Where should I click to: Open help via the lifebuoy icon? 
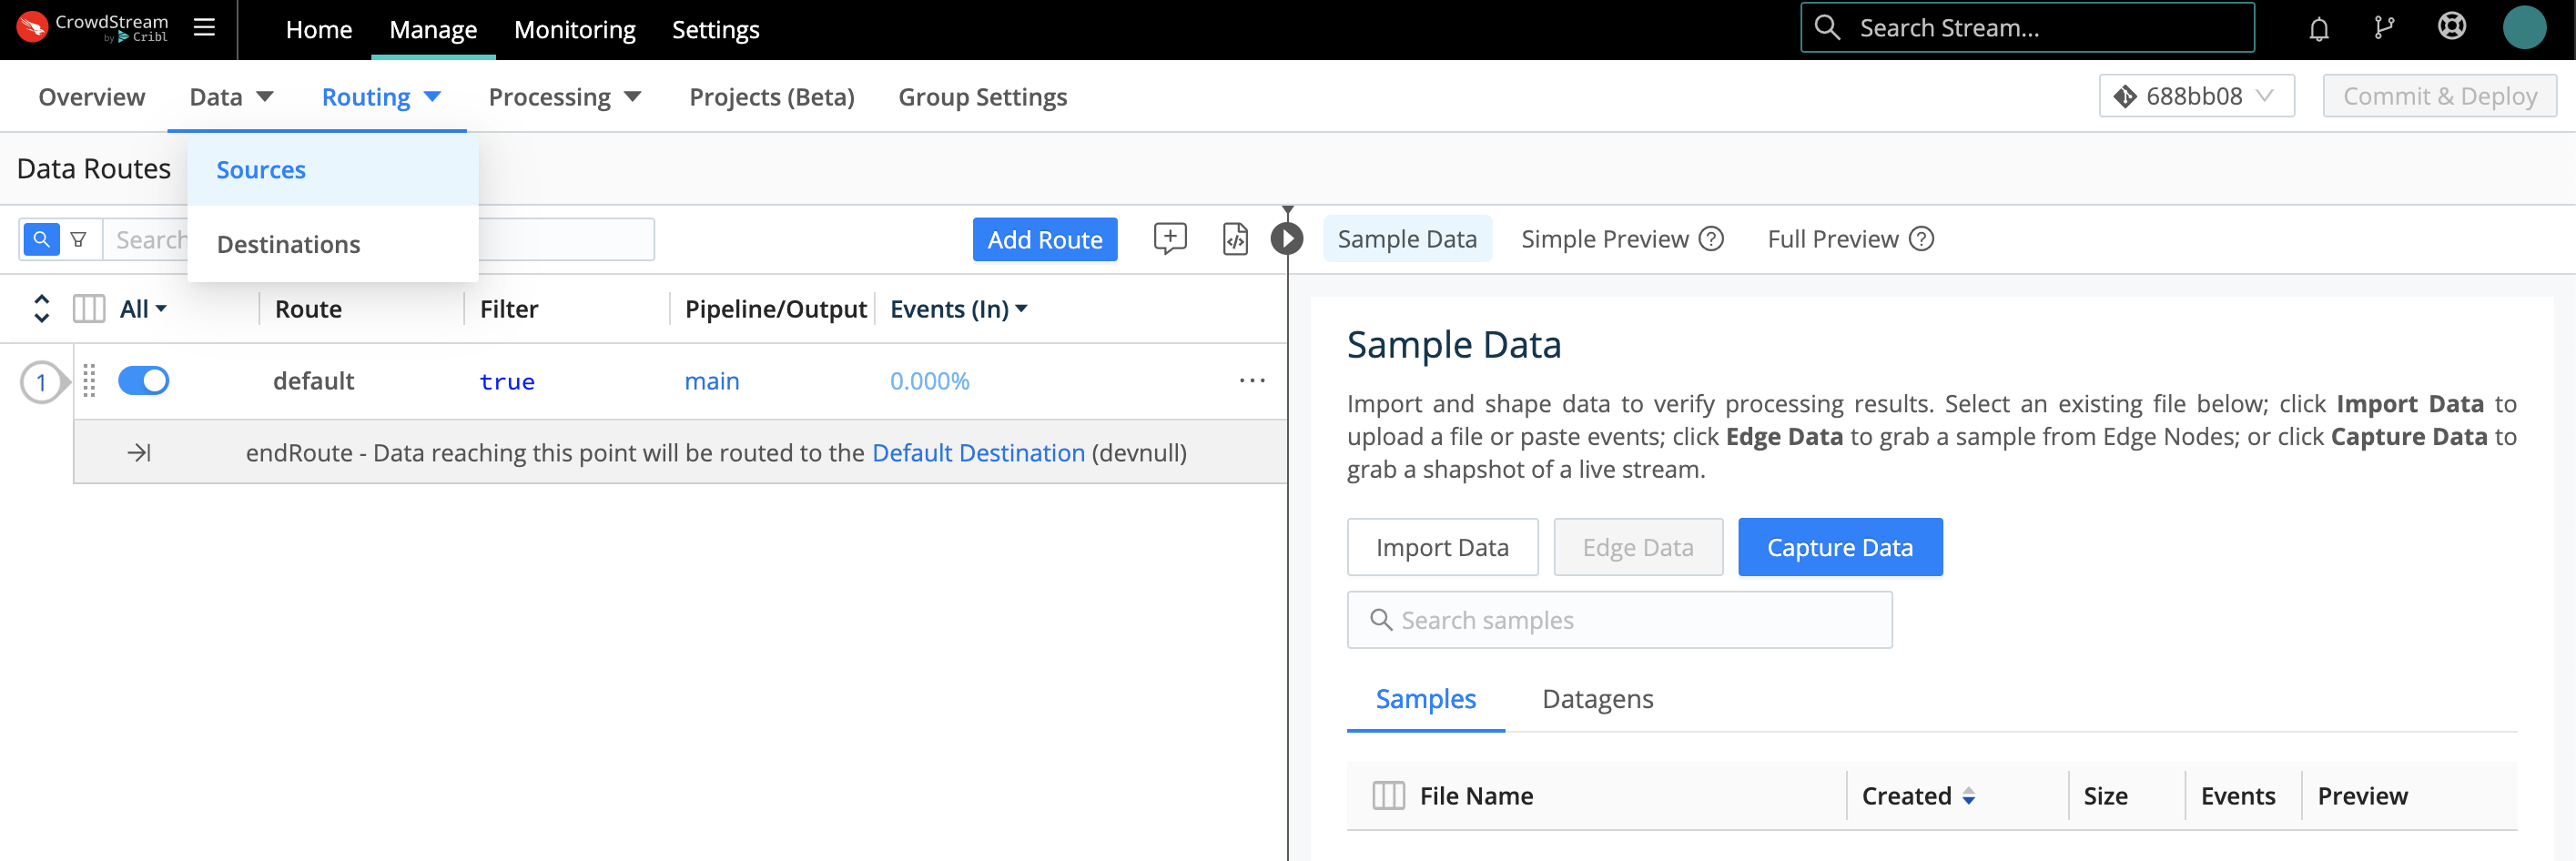coord(2453,27)
